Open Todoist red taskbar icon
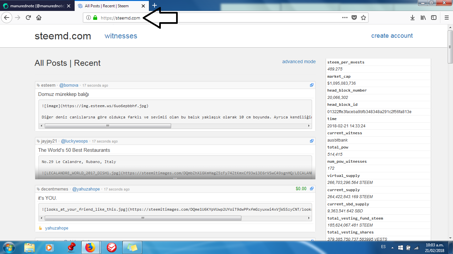This screenshot has width=453, height=254. click(111, 247)
